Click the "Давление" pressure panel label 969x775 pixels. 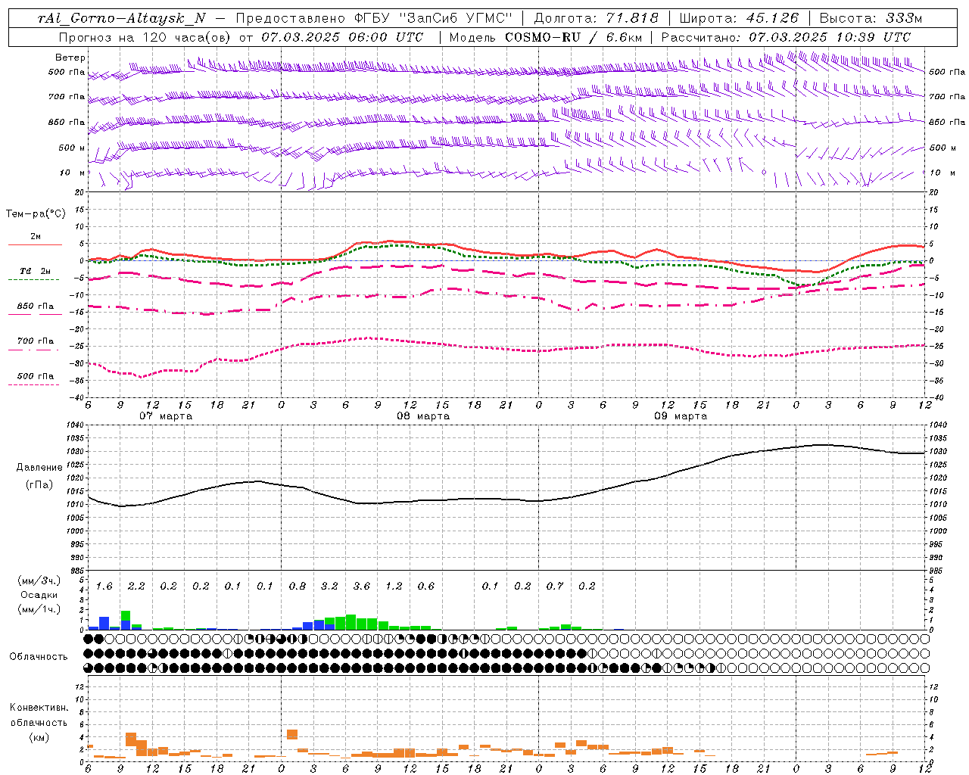click(39, 467)
